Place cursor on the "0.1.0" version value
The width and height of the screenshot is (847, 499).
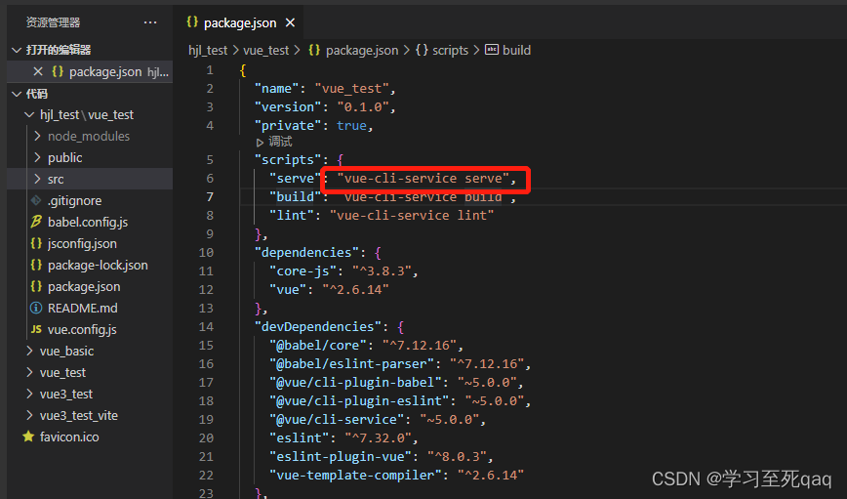tap(362, 107)
